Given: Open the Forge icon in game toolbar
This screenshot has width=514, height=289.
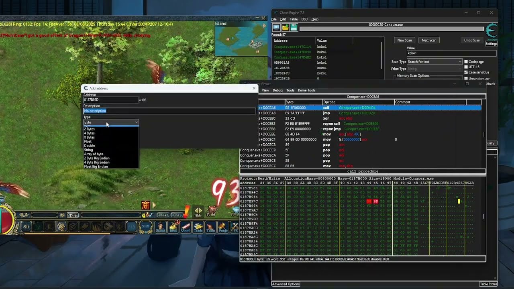Looking at the screenshot, I should coord(223,228).
